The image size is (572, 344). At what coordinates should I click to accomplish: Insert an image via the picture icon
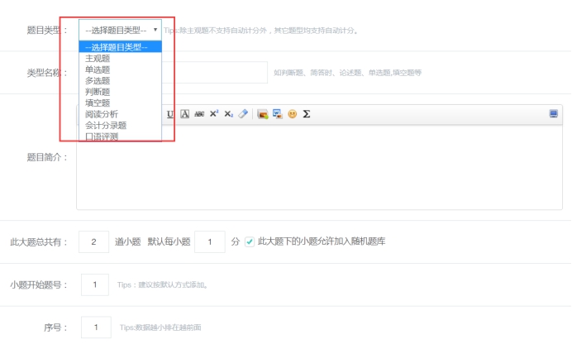coord(263,114)
